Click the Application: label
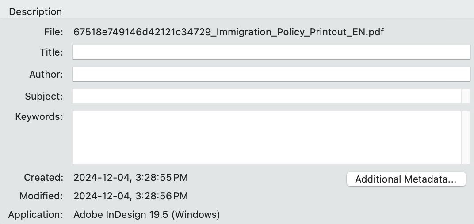 [x=35, y=215]
